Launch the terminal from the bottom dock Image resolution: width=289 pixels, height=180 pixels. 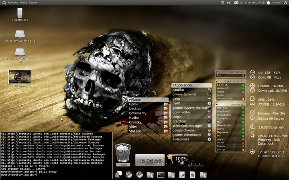tap(161, 174)
